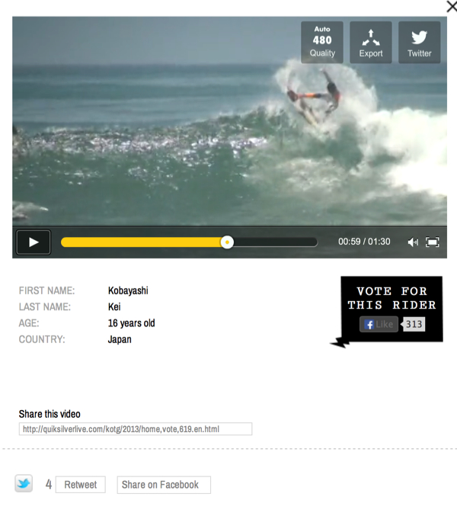457x516 pixels.
Task: Click the video progress slider handle
Action: point(227,242)
